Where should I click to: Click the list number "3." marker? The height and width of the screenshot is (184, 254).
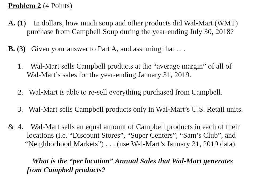[x=20, y=110]
